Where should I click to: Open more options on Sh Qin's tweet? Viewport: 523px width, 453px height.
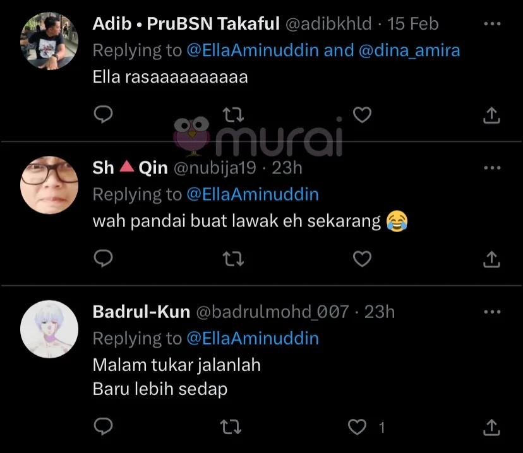coord(492,168)
